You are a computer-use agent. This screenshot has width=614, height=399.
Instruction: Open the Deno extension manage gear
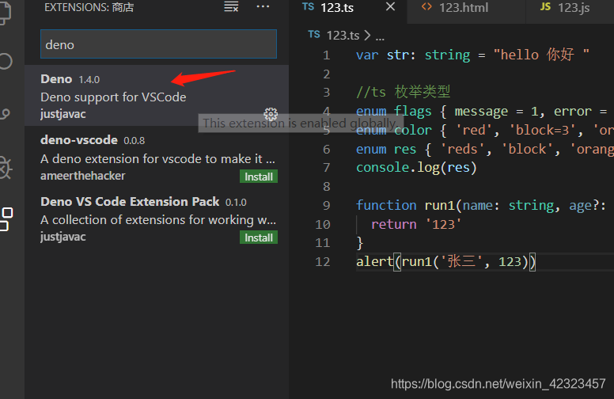tap(271, 114)
